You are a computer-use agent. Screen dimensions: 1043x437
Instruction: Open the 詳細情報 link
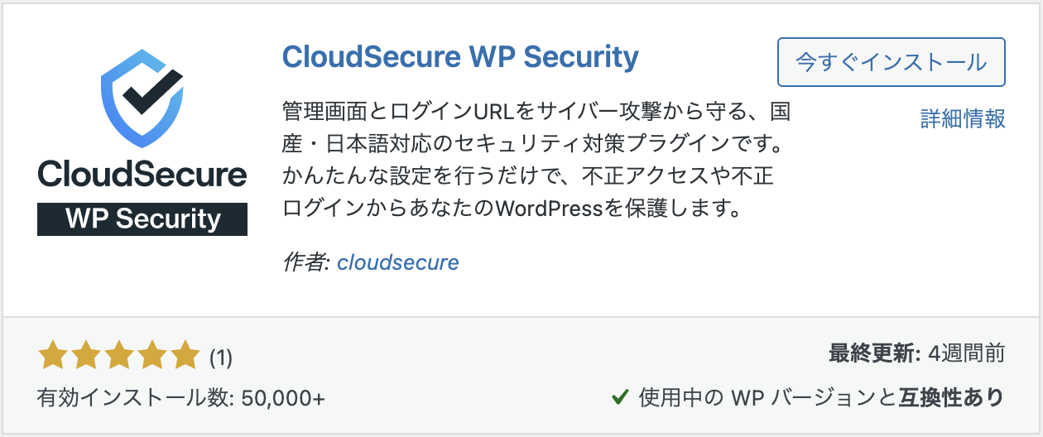963,118
